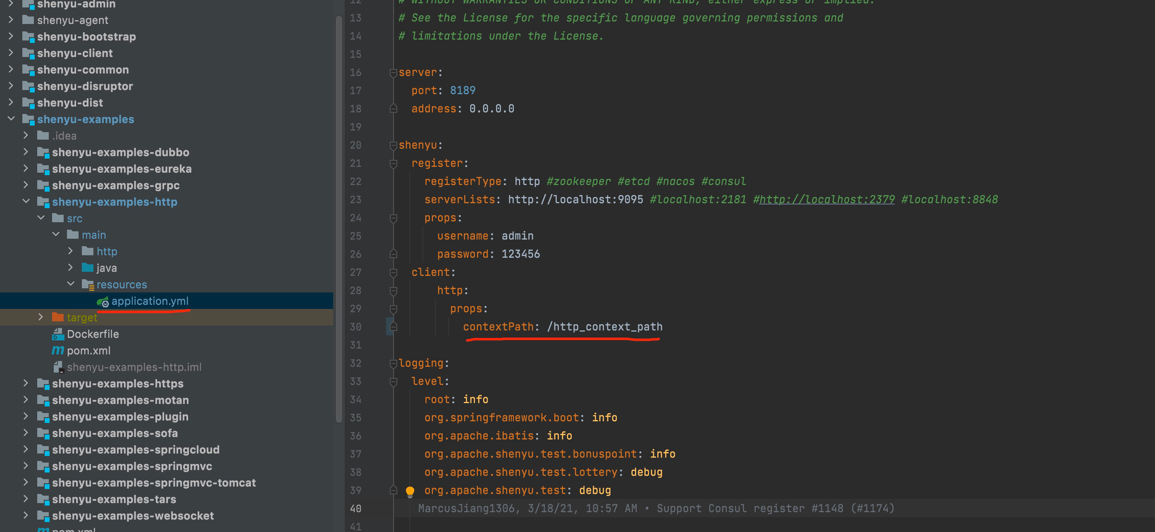Click the orange target folder icon
The width and height of the screenshot is (1155, 532).
[x=58, y=318]
